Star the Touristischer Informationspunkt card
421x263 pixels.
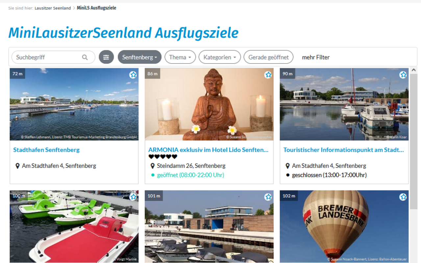(403, 75)
